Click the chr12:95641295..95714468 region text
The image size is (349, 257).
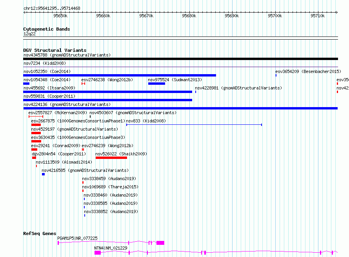pos(52,9)
